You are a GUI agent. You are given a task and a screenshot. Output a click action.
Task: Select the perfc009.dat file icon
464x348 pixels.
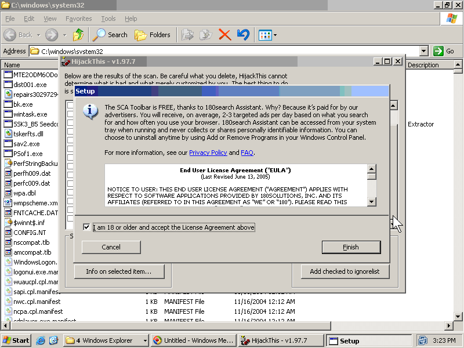tap(8, 183)
